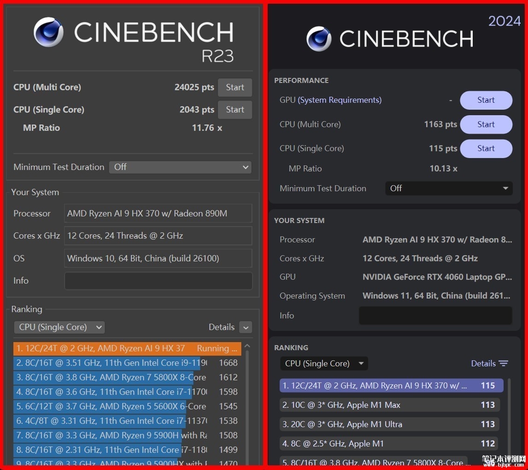This screenshot has height=470, width=528.
Task: Select R23 ranking row with score 1499
Action: point(127,450)
